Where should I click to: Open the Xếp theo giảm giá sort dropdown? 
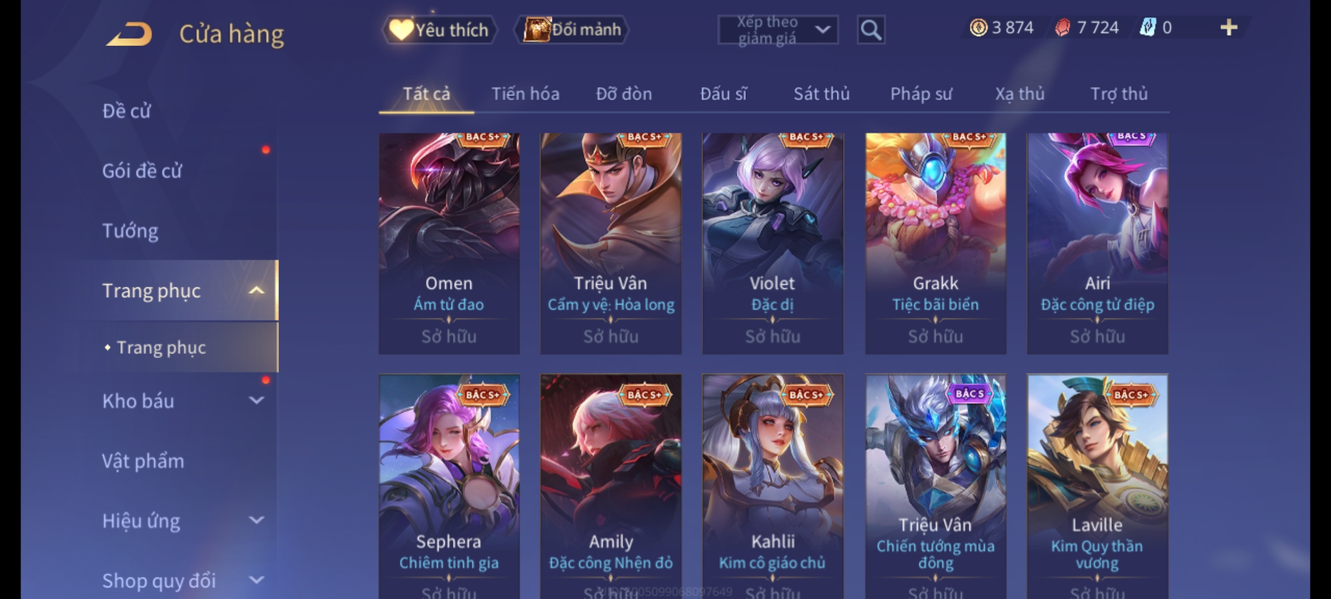tap(778, 30)
